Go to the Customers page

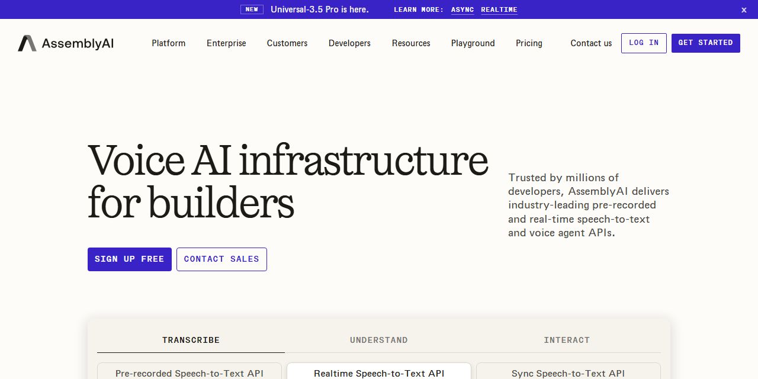coord(287,43)
